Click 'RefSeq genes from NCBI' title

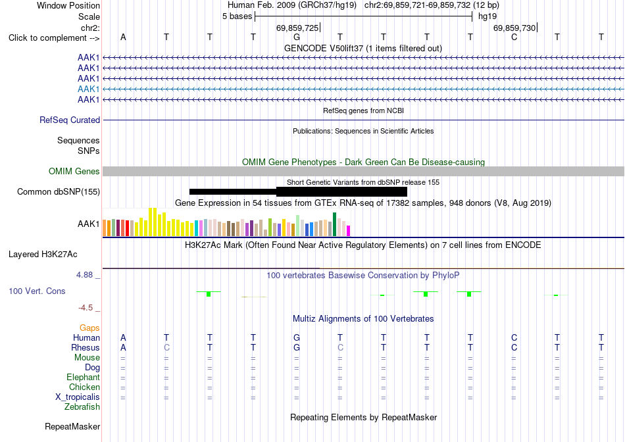pos(364,110)
